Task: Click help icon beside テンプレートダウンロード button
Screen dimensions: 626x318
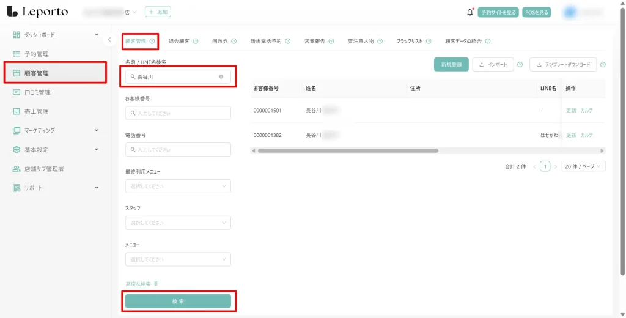Action: pyautogui.click(x=603, y=64)
